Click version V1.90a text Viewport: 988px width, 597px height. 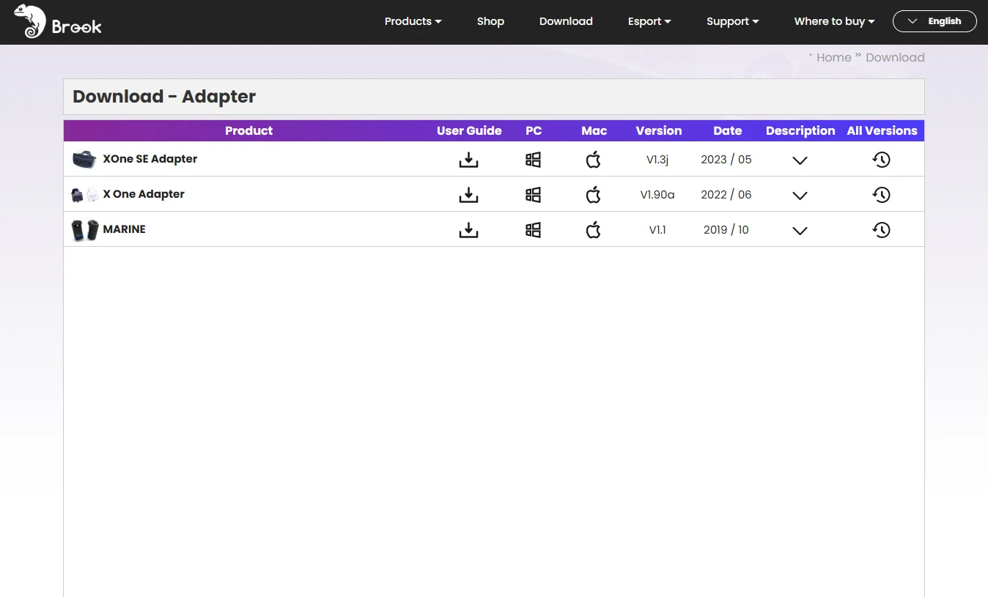[657, 195]
